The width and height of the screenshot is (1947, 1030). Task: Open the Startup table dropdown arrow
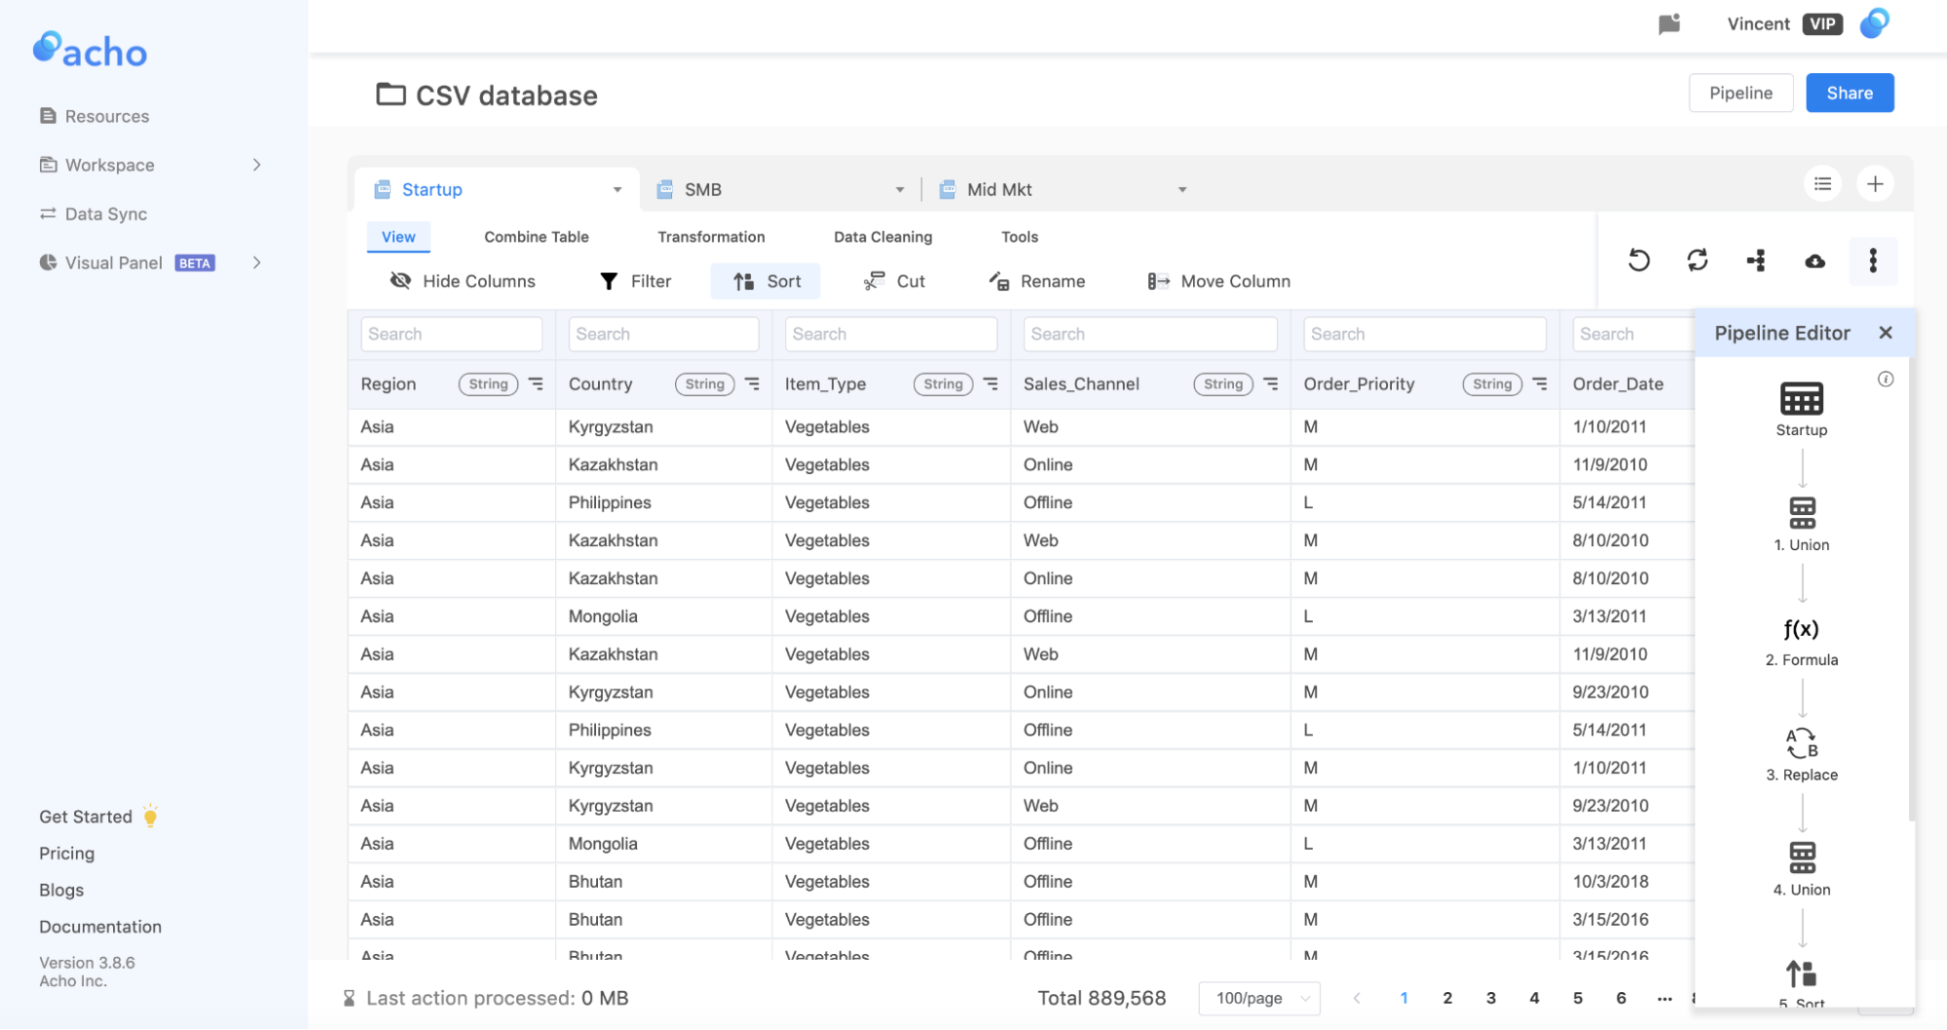coord(618,190)
